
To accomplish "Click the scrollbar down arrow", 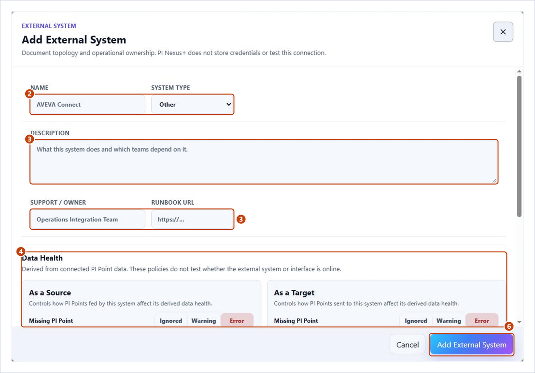I will [x=519, y=322].
